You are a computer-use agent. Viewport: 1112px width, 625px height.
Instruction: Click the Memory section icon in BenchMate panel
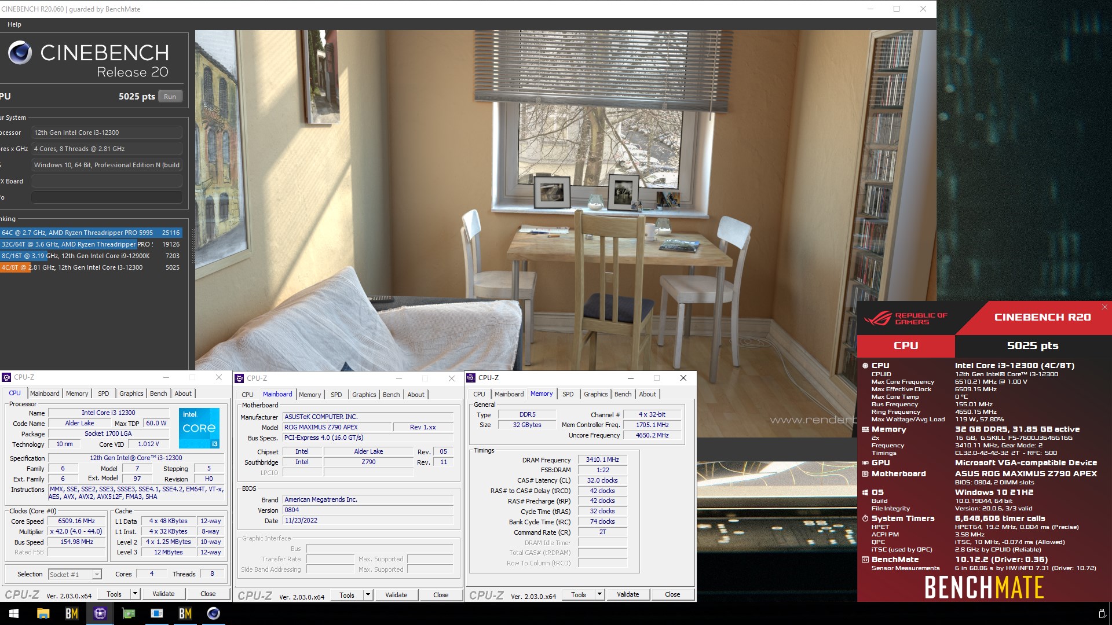[865, 429]
